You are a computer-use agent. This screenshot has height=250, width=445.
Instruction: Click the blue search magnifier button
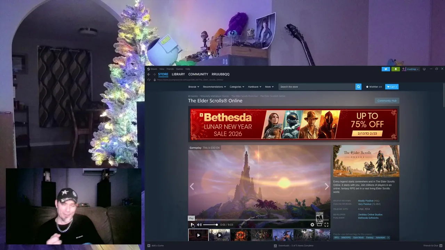tap(358, 87)
